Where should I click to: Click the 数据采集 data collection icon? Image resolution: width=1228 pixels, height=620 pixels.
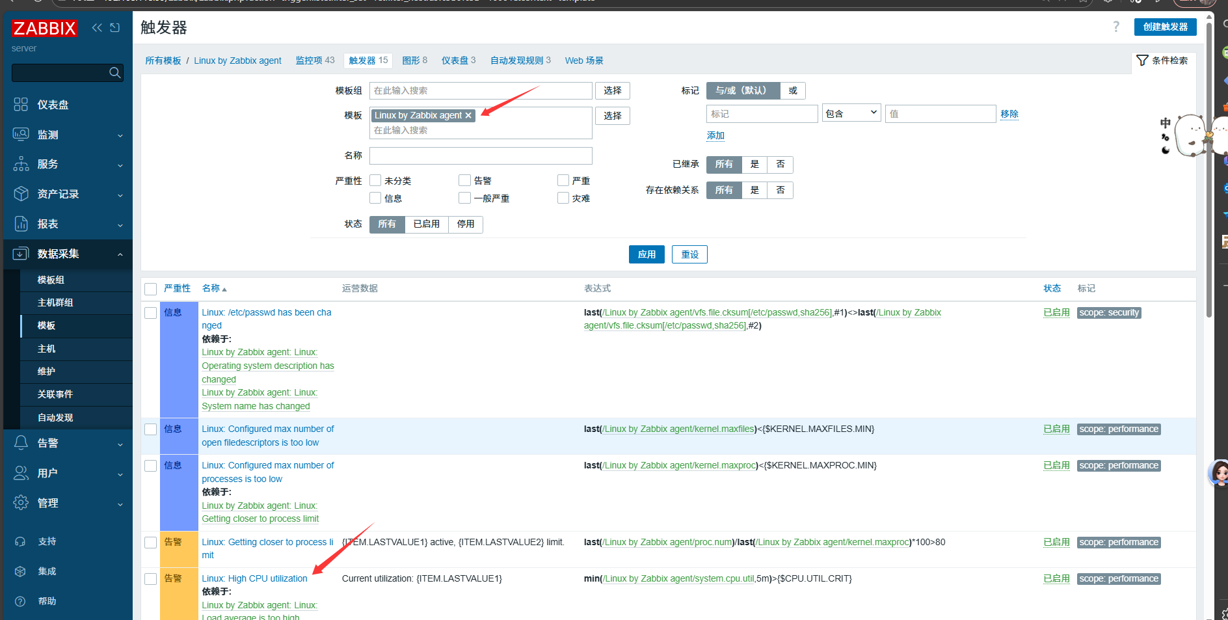pos(21,254)
